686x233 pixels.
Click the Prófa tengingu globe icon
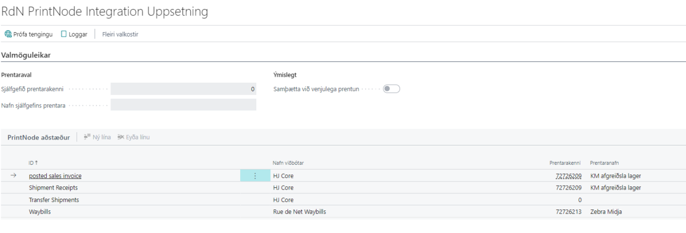[8, 34]
